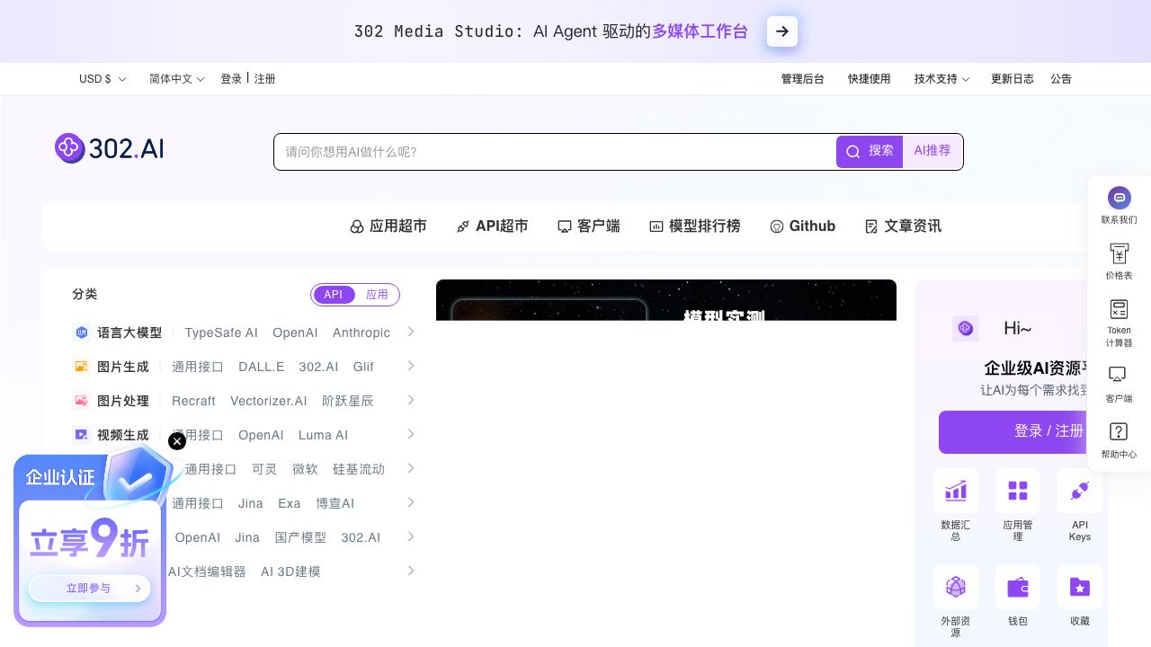This screenshot has height=647, width=1151.
Task: Expand the chevron on the AI 3D建模 row
Action: (x=411, y=571)
